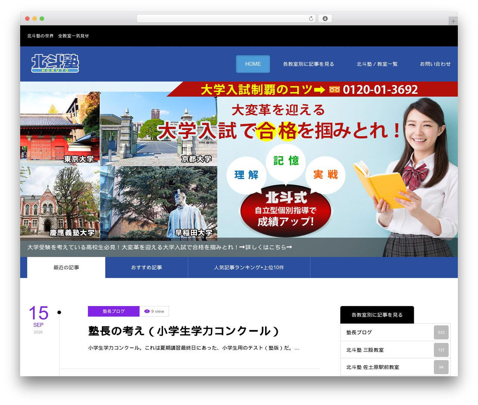Open sidebar category 北斗塾 佐土原駅前教室
This screenshot has width=478, height=405.
[x=395, y=367]
